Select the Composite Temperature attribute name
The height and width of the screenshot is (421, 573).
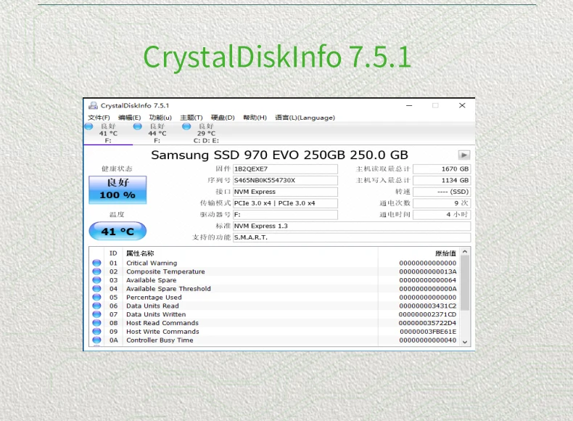(x=165, y=271)
